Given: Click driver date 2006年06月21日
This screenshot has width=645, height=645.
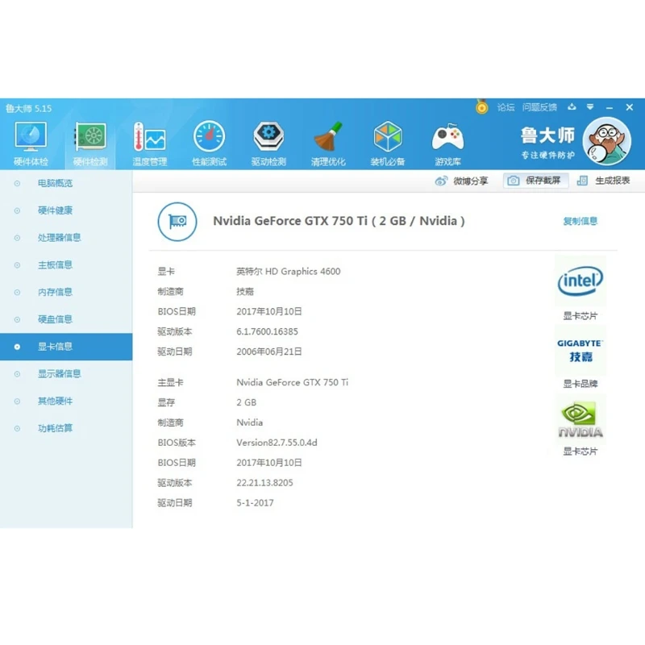Looking at the screenshot, I should pos(269,352).
